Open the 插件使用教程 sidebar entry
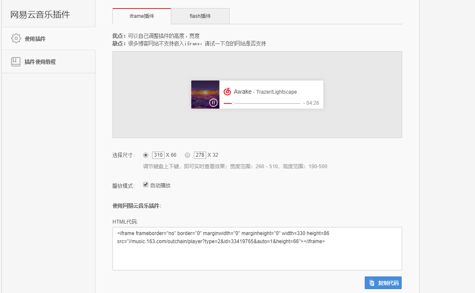 [40, 62]
